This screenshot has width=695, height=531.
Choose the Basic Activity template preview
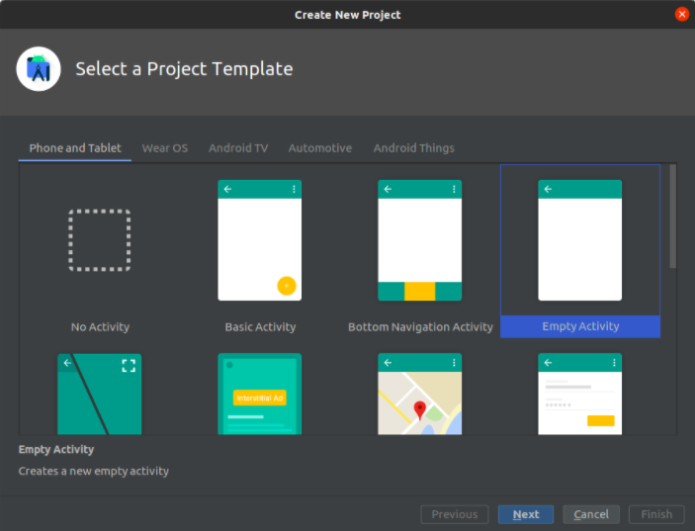point(260,240)
